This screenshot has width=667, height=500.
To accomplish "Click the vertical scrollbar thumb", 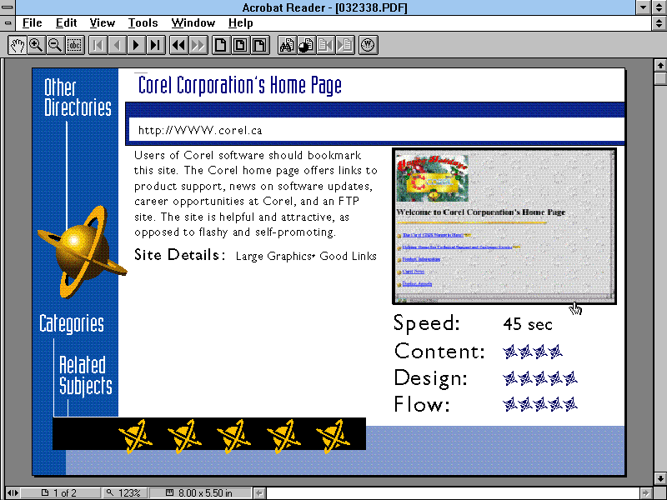I will click(659, 78).
